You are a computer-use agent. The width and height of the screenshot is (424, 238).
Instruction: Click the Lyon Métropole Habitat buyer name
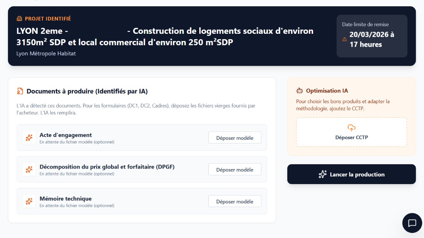click(x=46, y=54)
